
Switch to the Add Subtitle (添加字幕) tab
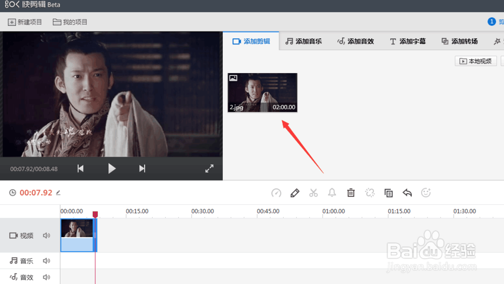[408, 41]
